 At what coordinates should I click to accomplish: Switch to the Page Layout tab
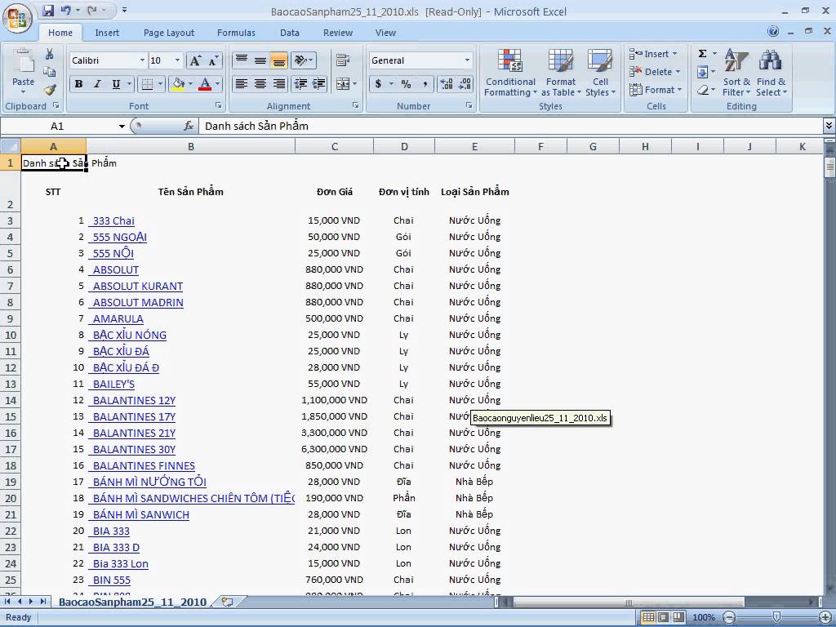(169, 33)
